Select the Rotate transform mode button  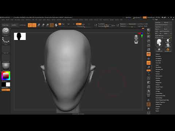(47, 25)
